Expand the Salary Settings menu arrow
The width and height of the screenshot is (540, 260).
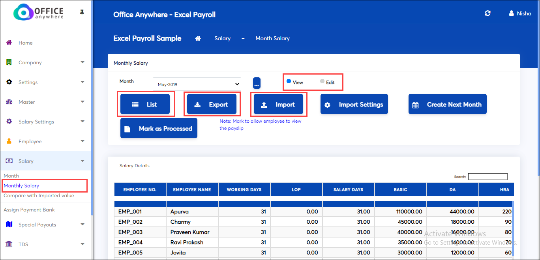pos(82,122)
